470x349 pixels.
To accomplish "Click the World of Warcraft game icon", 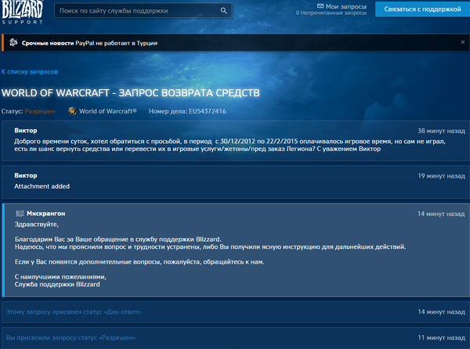I will click(73, 111).
